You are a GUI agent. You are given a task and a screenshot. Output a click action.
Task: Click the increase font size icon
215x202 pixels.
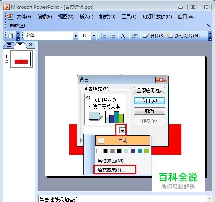[x=123, y=36]
